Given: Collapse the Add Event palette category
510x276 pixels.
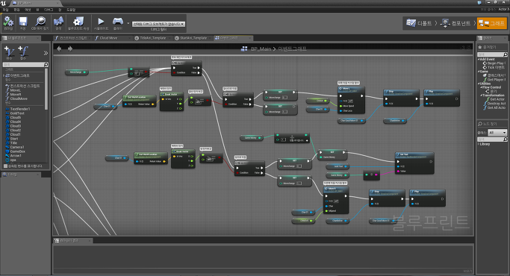Looking at the screenshot, I should pos(479,59).
